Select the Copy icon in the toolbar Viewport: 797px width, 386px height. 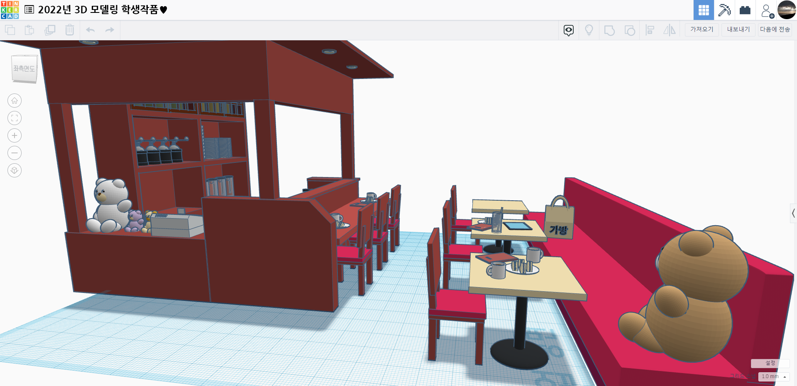pos(10,30)
